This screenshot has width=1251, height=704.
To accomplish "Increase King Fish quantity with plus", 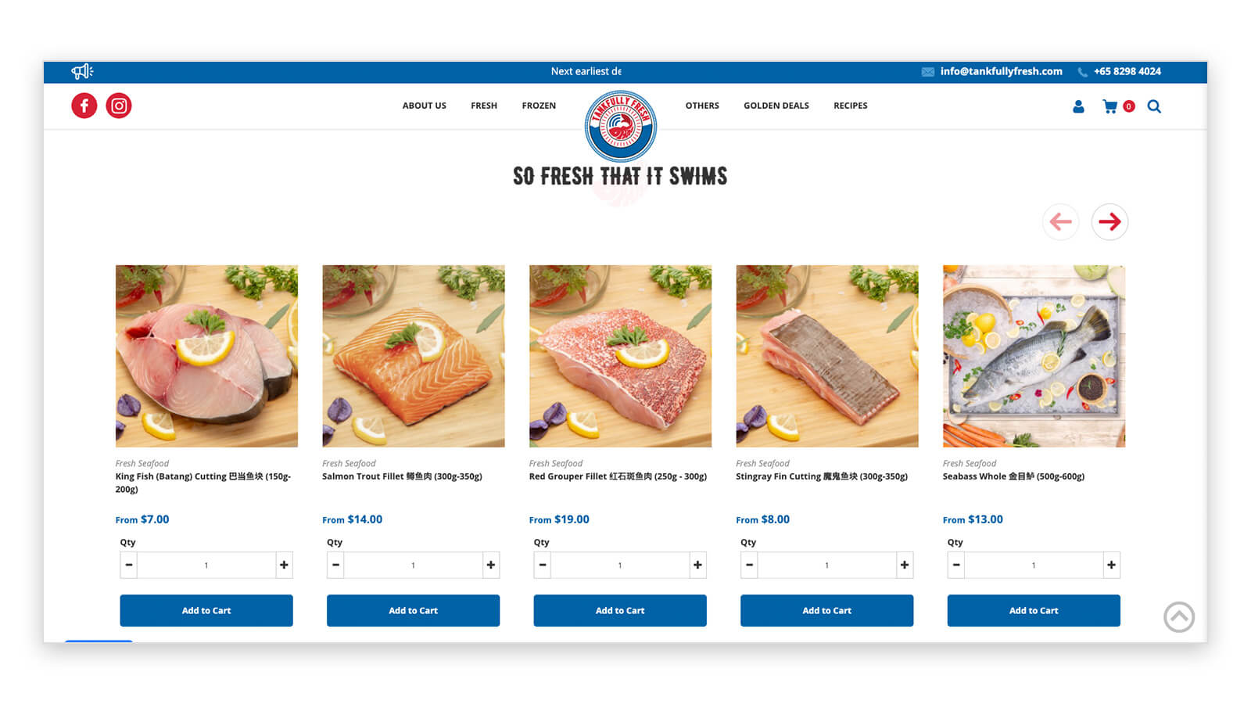I will [284, 565].
